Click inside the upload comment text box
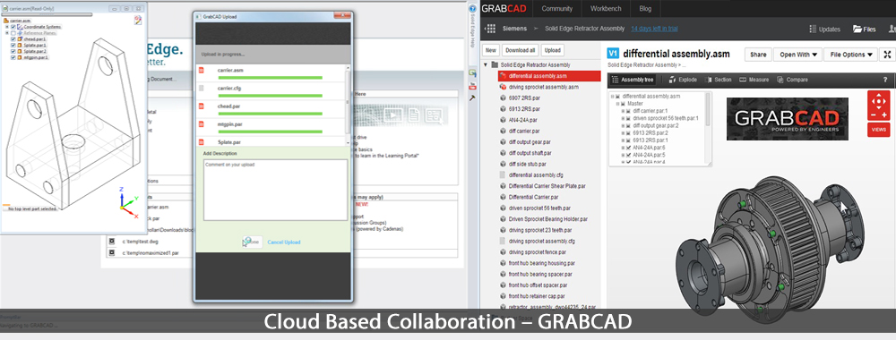 275,190
